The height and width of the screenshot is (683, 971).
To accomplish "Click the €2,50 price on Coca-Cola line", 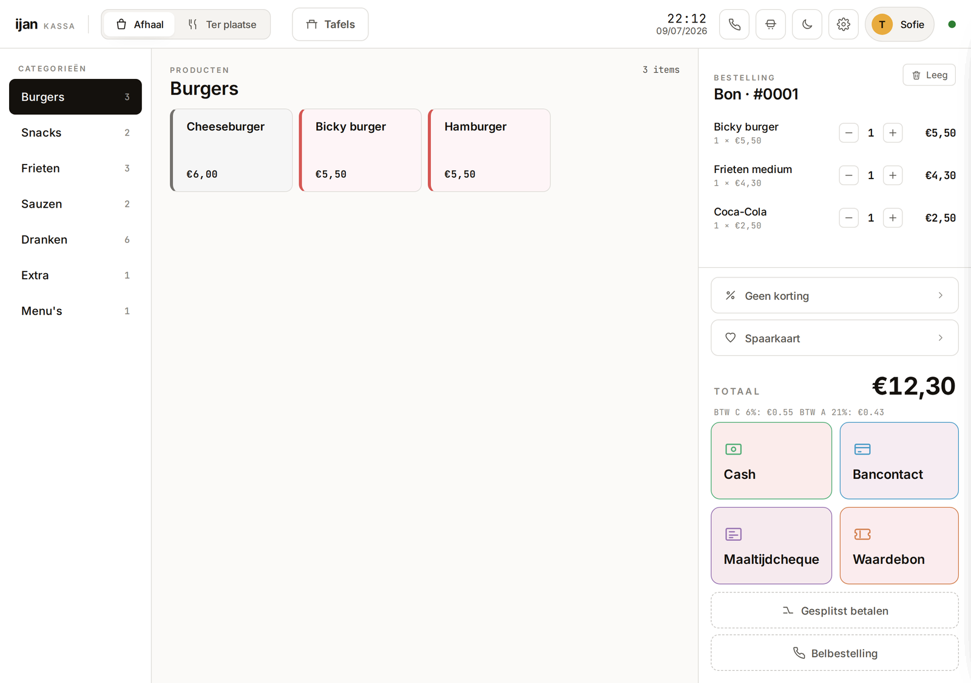I will tap(940, 218).
